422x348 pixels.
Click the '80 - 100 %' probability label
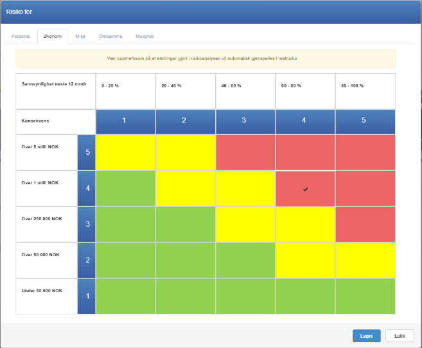point(352,86)
